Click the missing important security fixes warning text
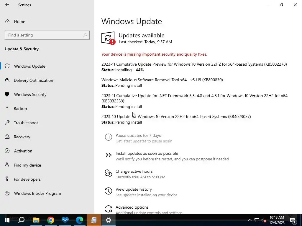302x226 pixels. tap(154, 54)
